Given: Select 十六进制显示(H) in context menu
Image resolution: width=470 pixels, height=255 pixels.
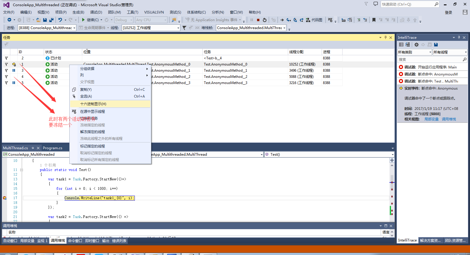Looking at the screenshot, I should pyautogui.click(x=110, y=104).
